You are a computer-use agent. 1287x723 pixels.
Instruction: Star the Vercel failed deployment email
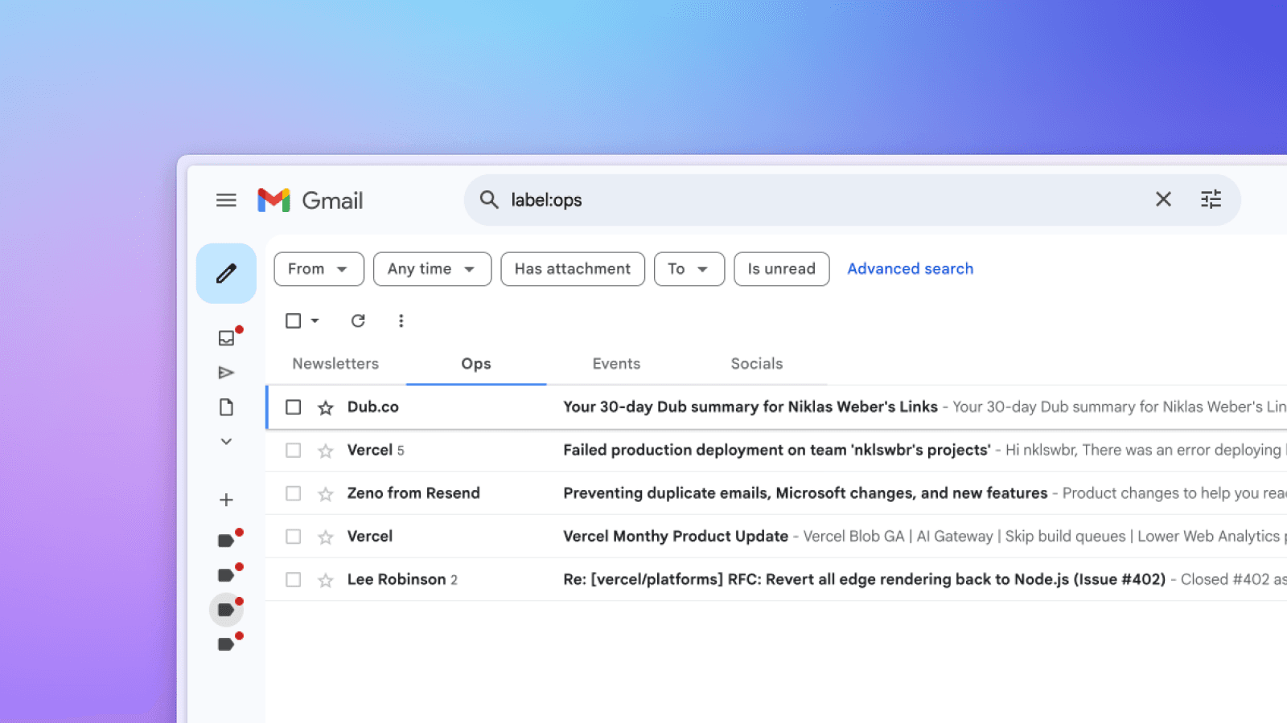325,451
